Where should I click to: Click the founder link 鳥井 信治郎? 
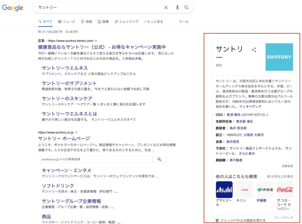click(x=238, y=128)
